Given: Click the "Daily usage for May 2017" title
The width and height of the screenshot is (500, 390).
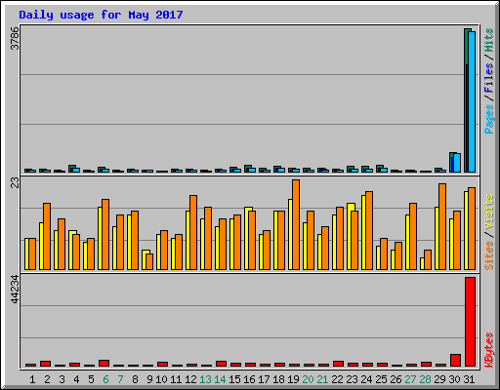Looking at the screenshot, I should tap(101, 15).
